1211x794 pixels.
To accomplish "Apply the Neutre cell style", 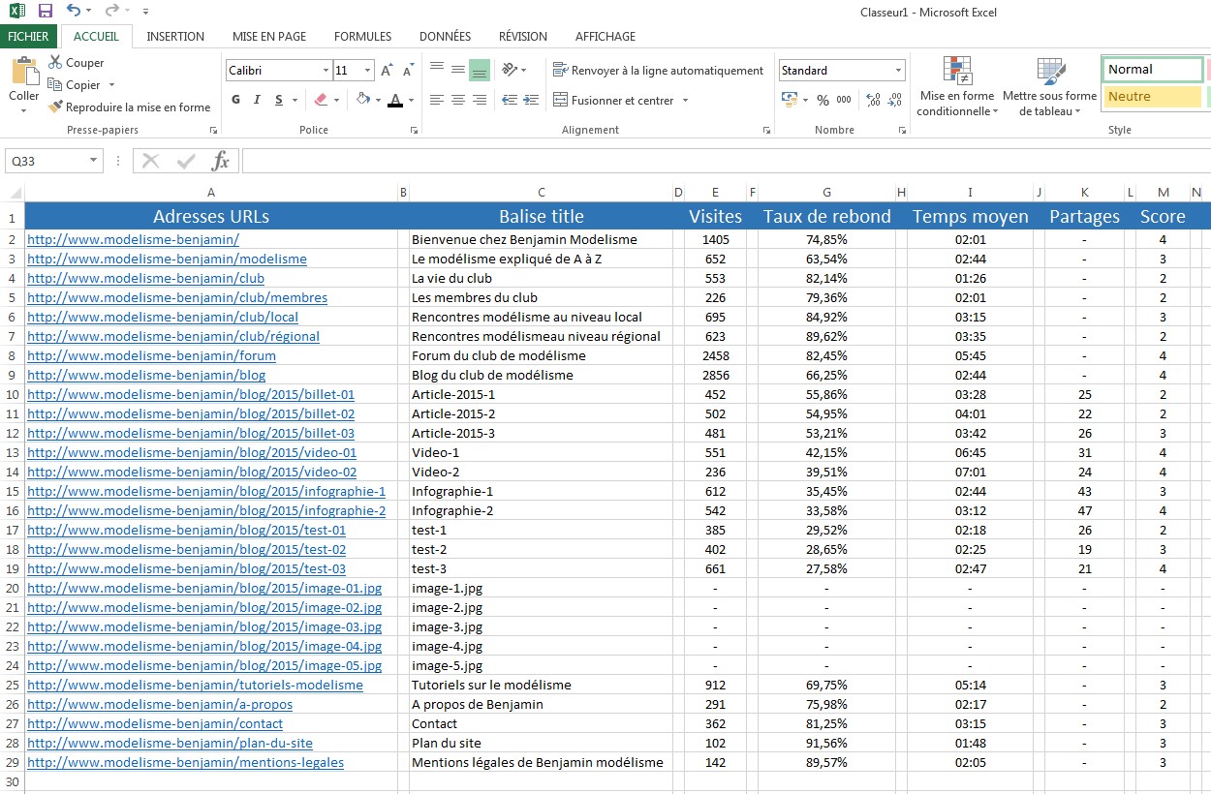I will pos(1152,97).
